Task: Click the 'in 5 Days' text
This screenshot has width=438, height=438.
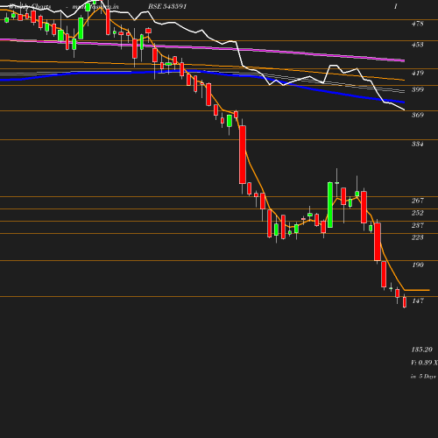Action: (x=423, y=377)
